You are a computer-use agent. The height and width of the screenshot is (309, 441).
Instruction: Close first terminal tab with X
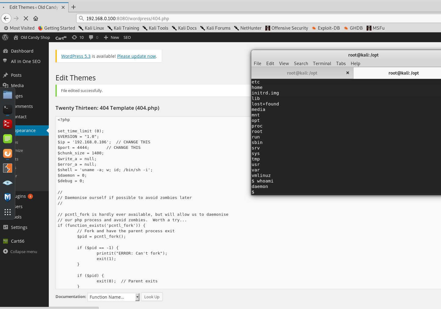[348, 73]
